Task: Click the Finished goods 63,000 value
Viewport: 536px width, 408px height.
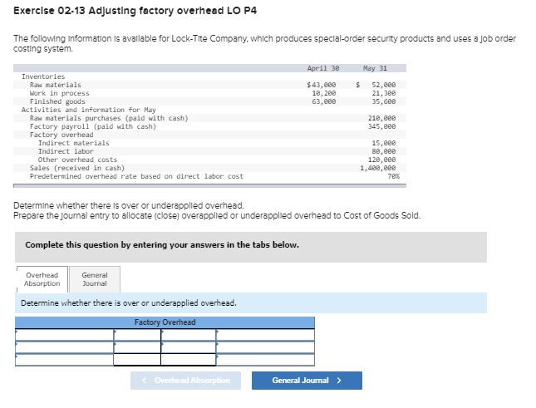Action: click(324, 101)
